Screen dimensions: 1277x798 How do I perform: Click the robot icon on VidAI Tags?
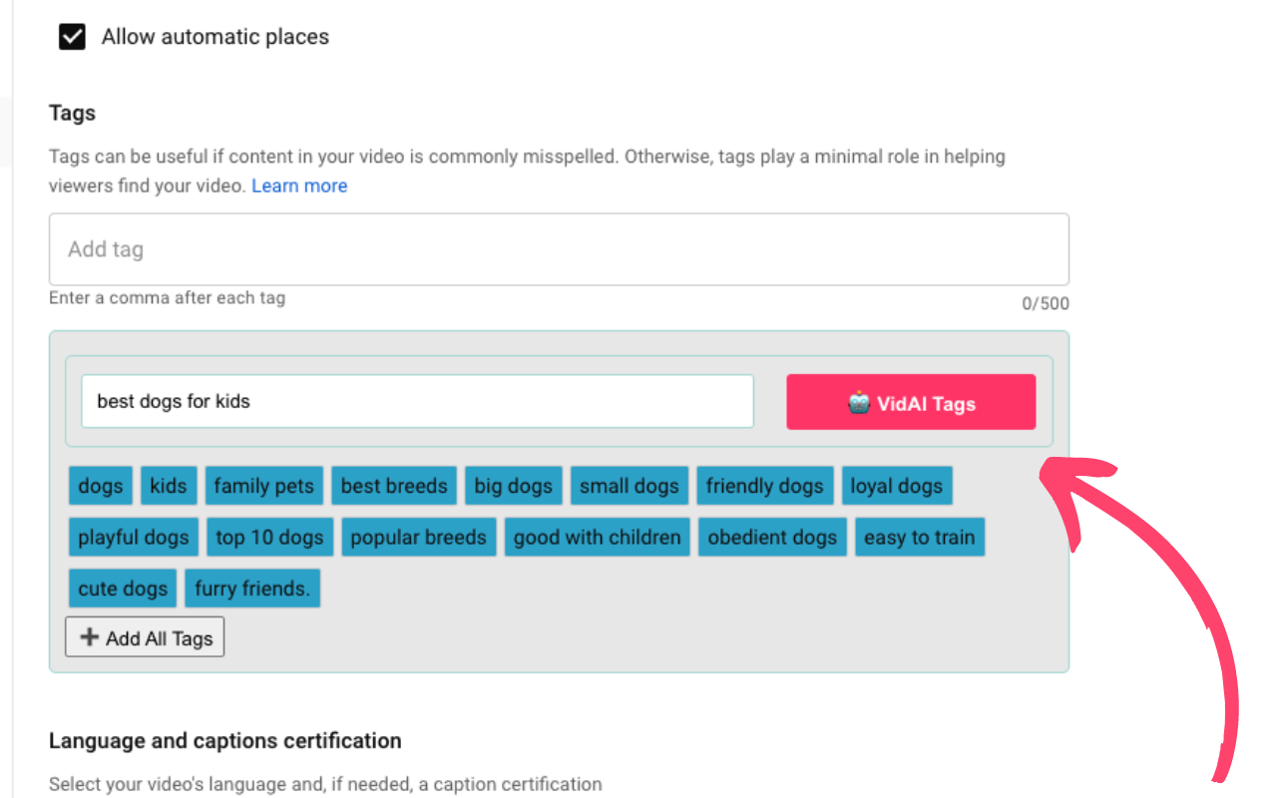[859, 403]
